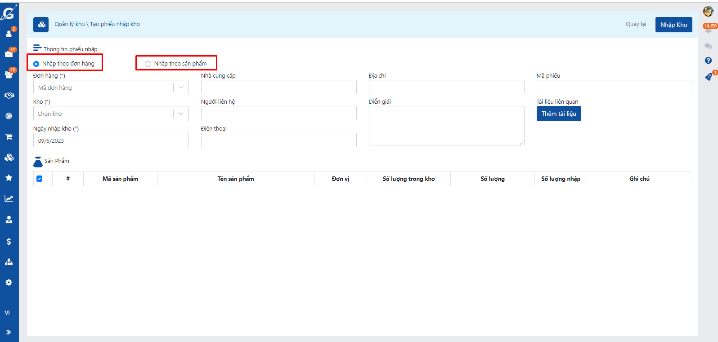This screenshot has width=718, height=342.
Task: Click the 'Nhập Kho' button
Action: [673, 25]
